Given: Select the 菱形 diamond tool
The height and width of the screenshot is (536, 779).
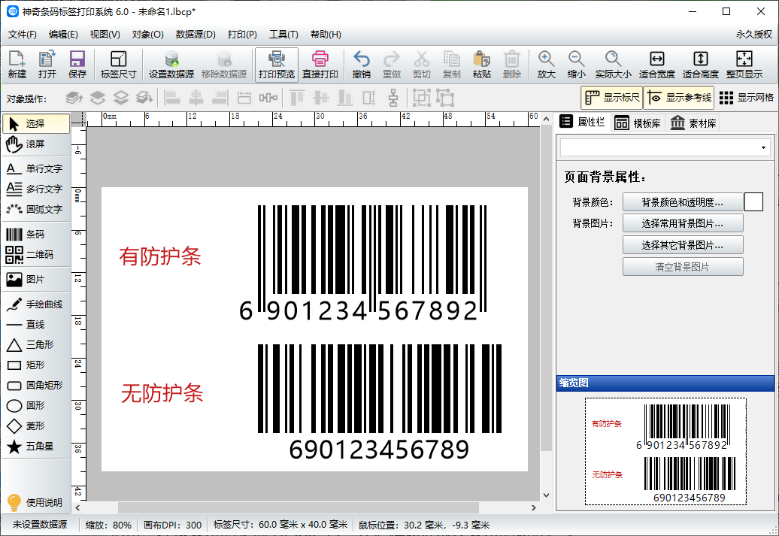Looking at the screenshot, I should [36, 426].
